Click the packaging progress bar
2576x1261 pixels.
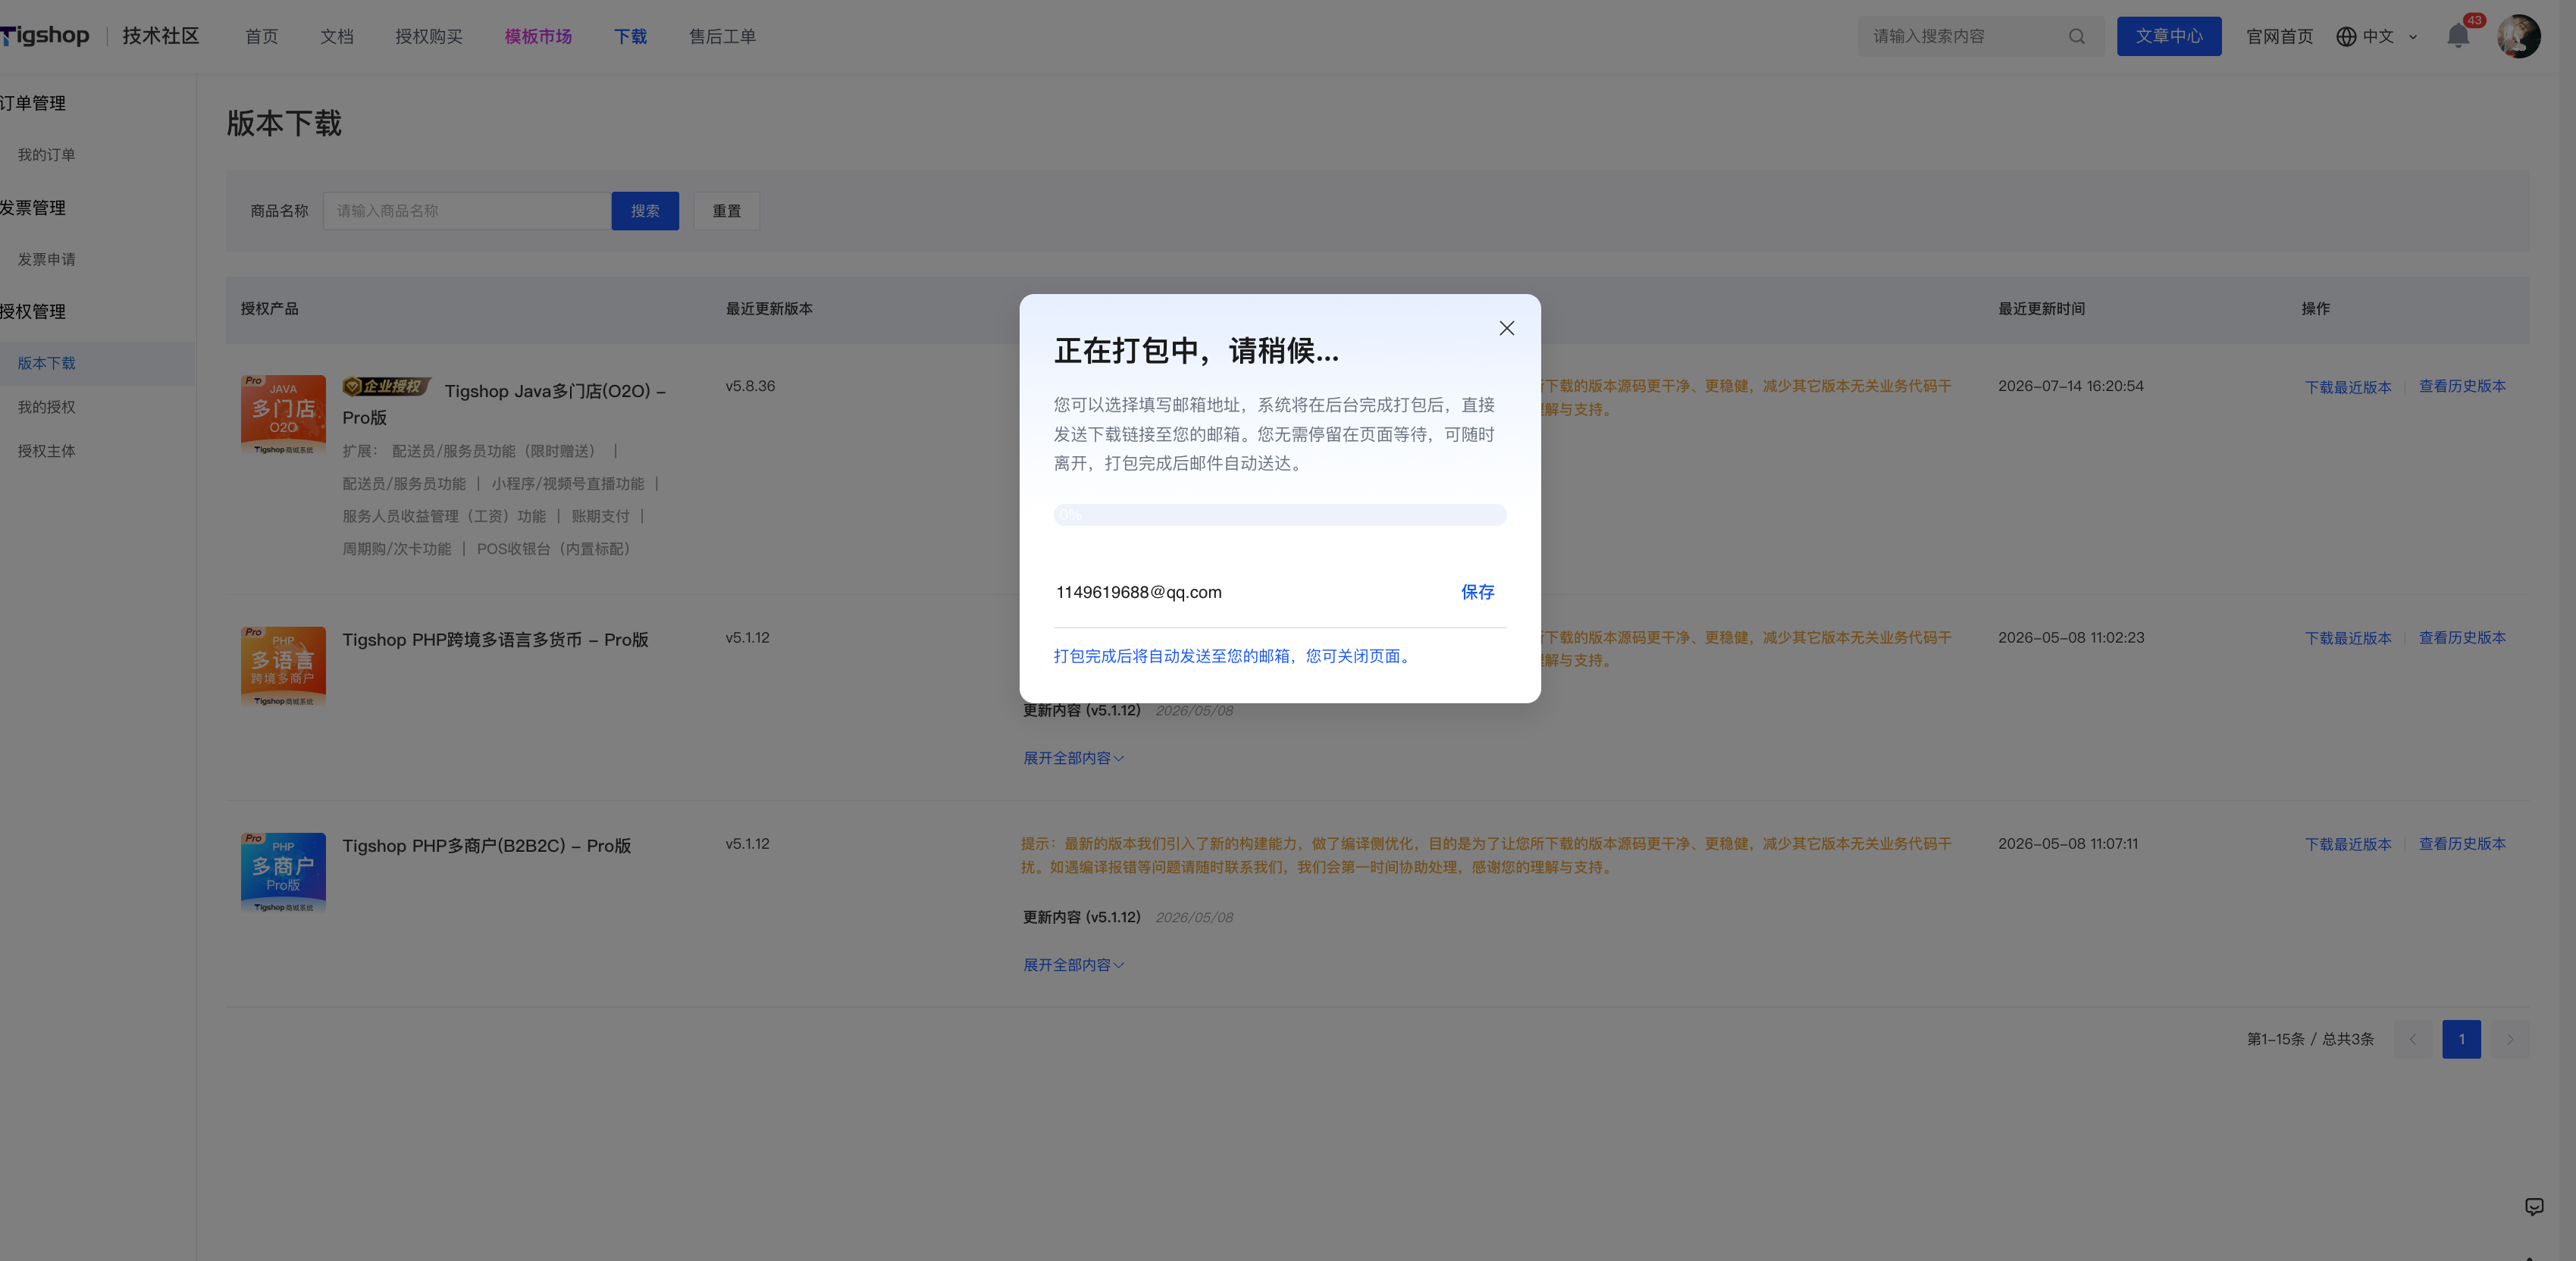click(1279, 514)
